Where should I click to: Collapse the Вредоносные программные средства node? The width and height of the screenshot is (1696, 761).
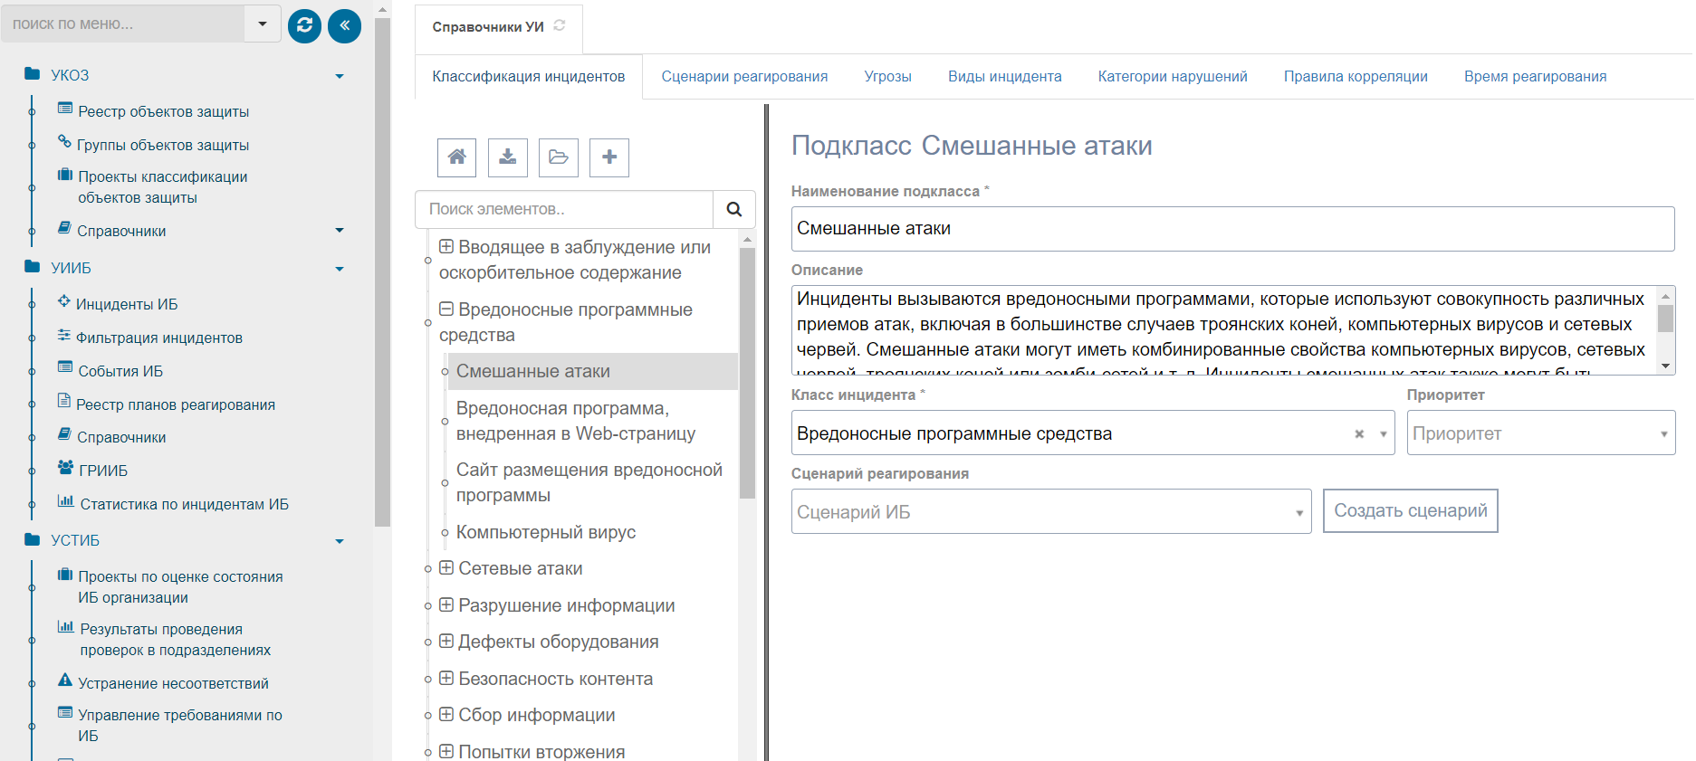click(446, 309)
